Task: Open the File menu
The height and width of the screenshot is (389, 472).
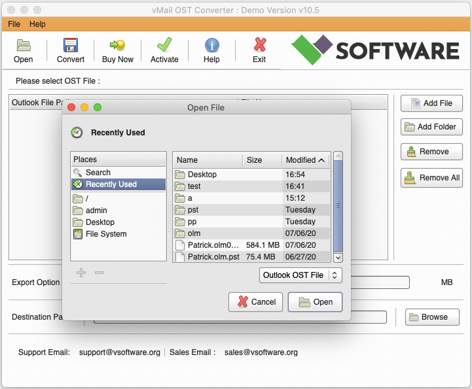Action: click(x=14, y=24)
